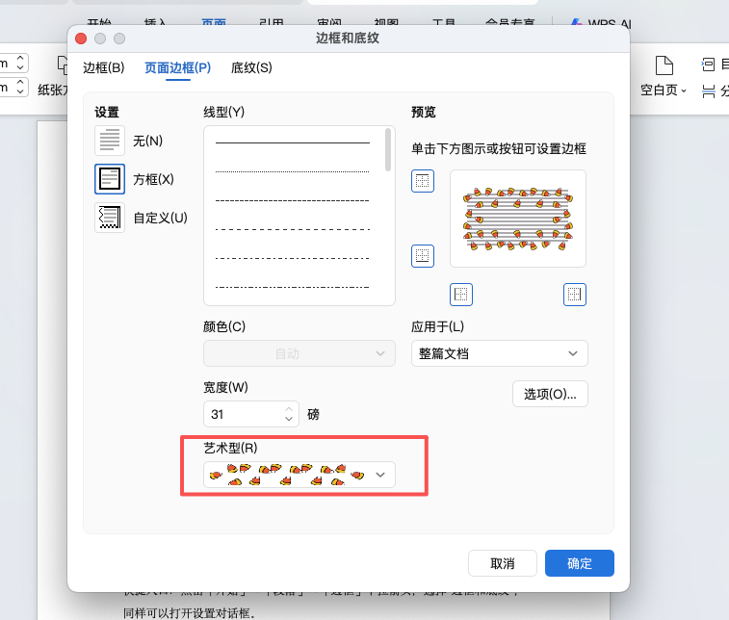729x620 pixels.
Task: Increase width with the up stepper arrow
Action: pos(289,409)
